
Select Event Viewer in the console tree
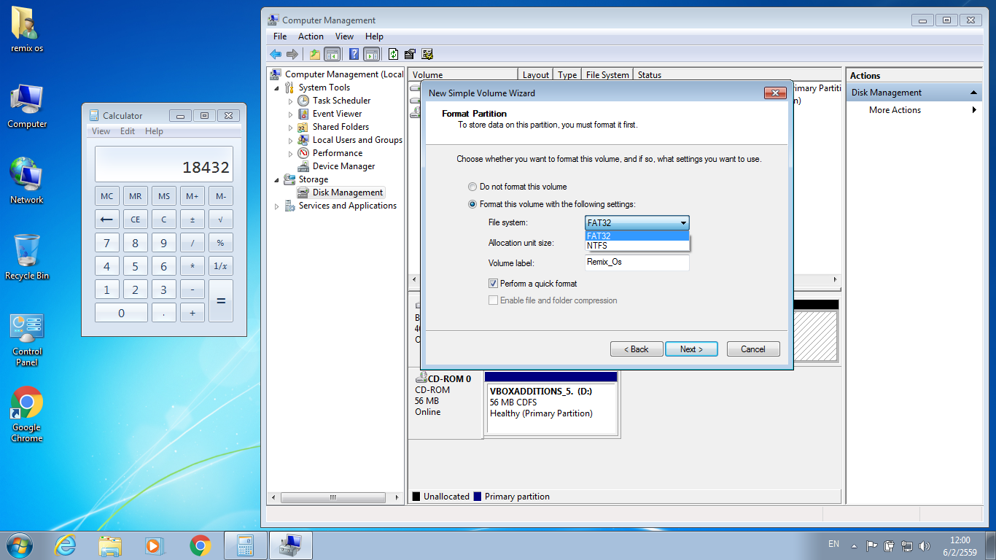(x=337, y=114)
